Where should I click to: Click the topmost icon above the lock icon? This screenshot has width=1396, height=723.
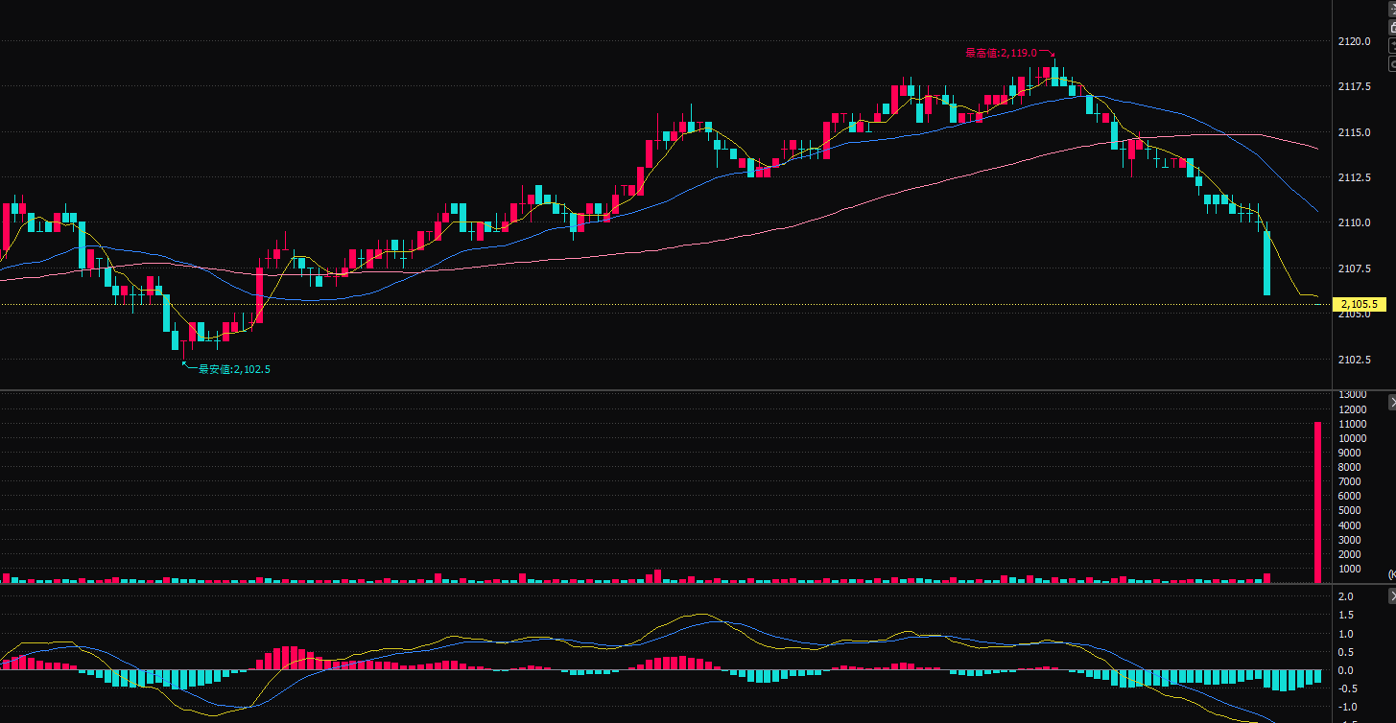[1392, 9]
